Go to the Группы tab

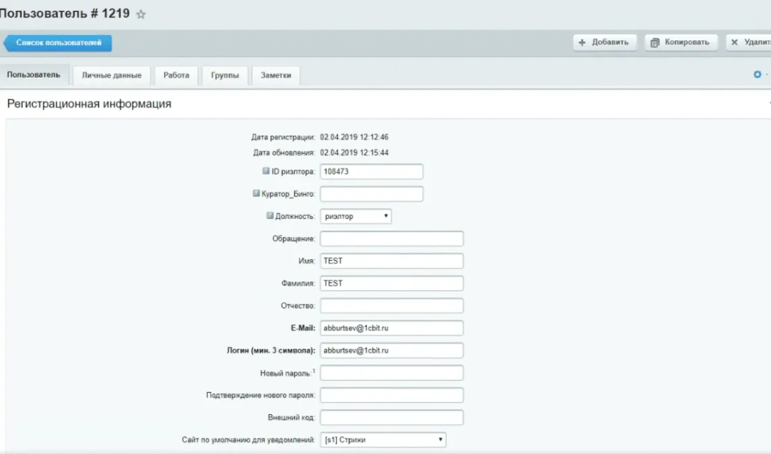click(x=225, y=75)
